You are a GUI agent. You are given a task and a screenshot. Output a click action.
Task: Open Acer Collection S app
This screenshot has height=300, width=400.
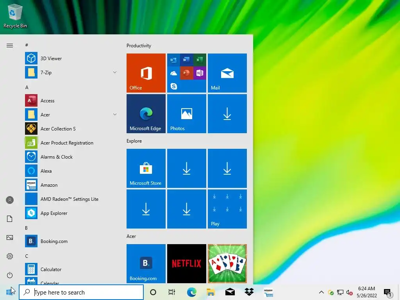[x=71, y=129]
